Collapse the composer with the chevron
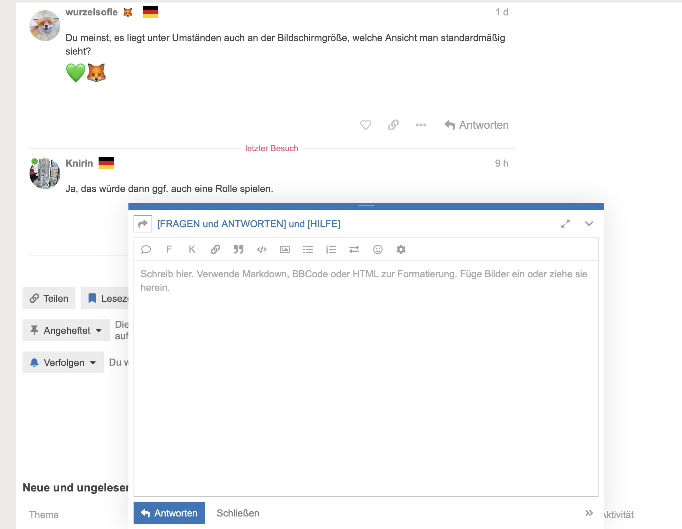 (589, 224)
